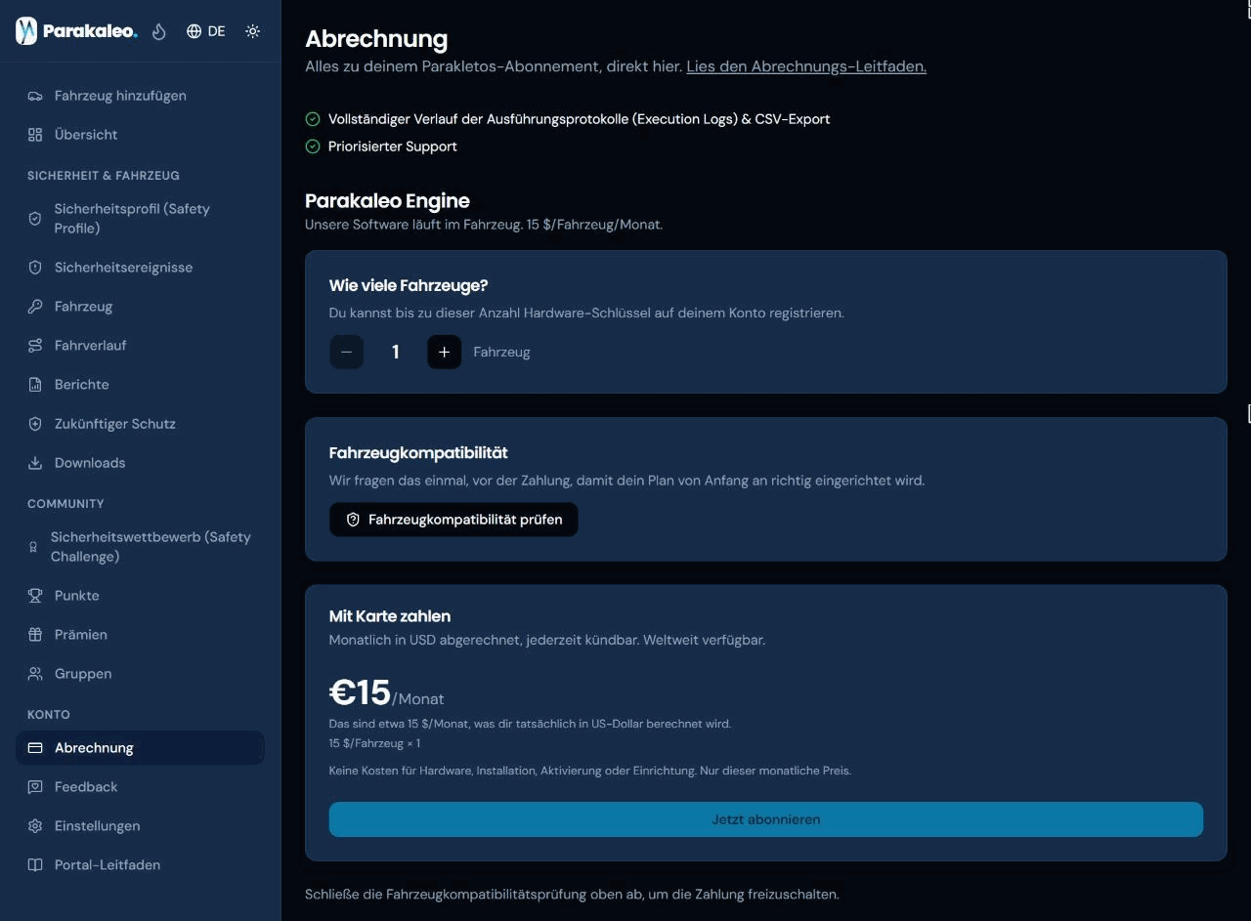Follow the Lies den Abrechnungs-Leitfaden link
Image resolution: width=1251 pixels, height=921 pixels.
click(x=806, y=66)
